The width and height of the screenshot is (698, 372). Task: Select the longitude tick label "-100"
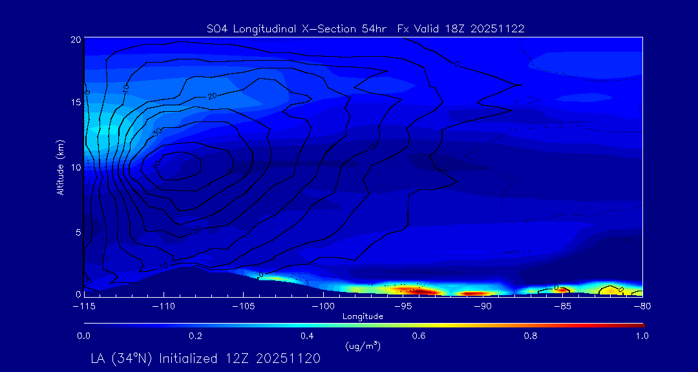(x=323, y=306)
